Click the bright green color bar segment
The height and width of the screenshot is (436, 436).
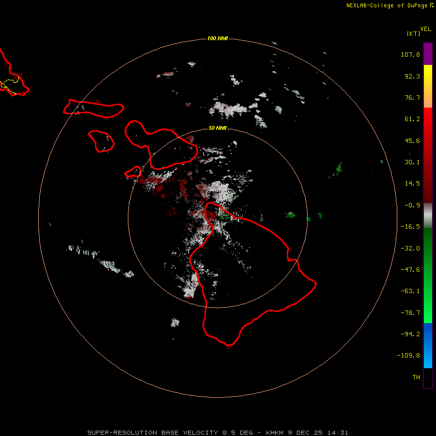point(428,311)
